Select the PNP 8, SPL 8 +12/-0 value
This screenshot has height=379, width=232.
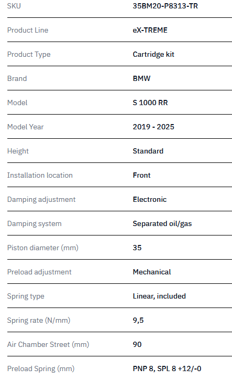(167, 368)
